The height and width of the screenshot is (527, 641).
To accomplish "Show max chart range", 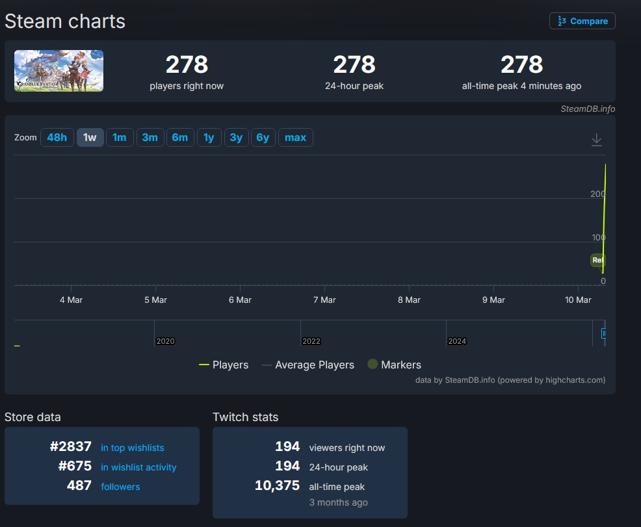I will coord(296,137).
